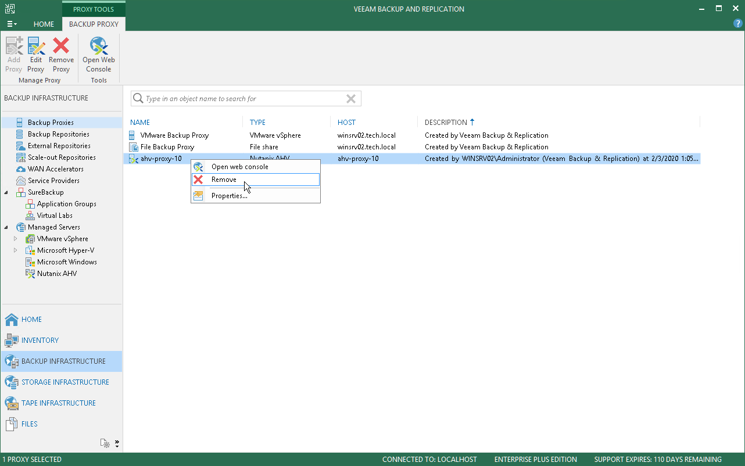
Task: Click the Backup Proxies tree icon
Action: (x=20, y=123)
